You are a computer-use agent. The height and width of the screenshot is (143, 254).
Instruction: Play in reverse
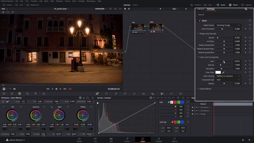point(52,89)
